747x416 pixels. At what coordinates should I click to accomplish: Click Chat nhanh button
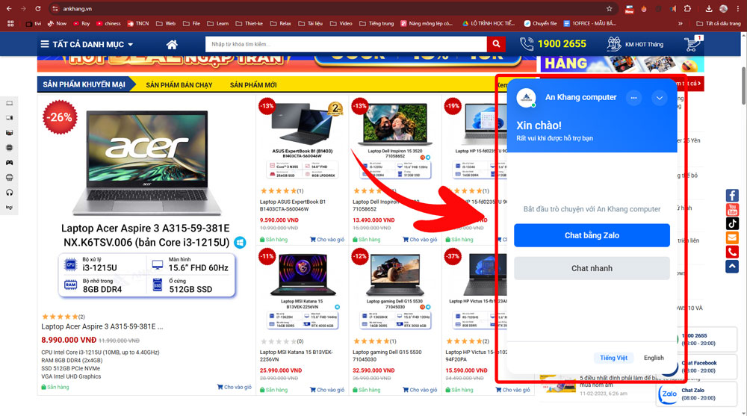tap(592, 268)
